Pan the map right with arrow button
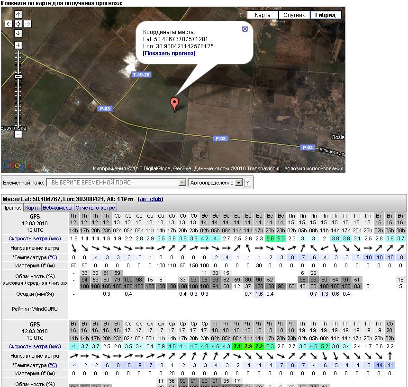Screen dimensions: 408x387 coord(27,24)
